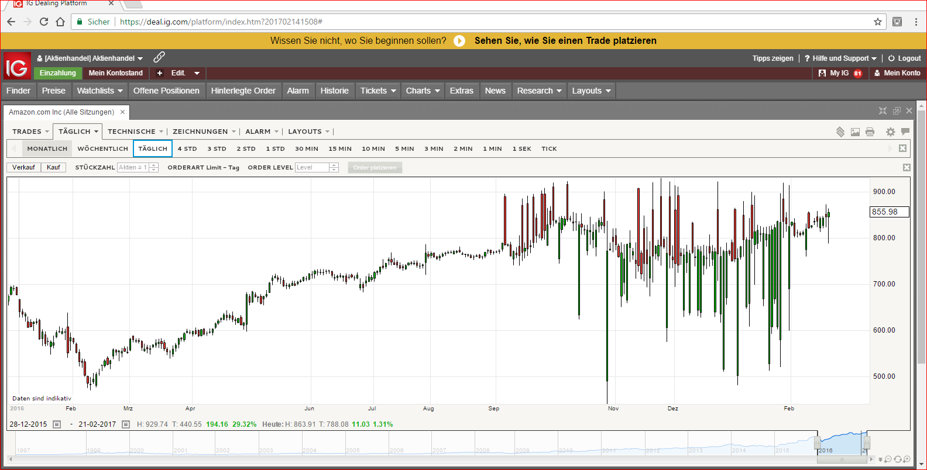Select MONATLICH timeframe
This screenshot has height=470, width=927.
pyautogui.click(x=47, y=148)
